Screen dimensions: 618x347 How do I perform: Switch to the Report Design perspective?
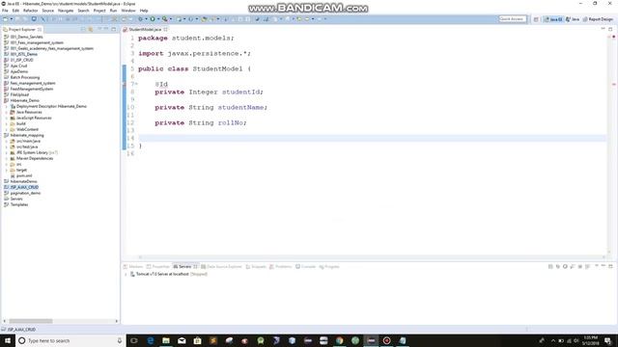pos(598,19)
